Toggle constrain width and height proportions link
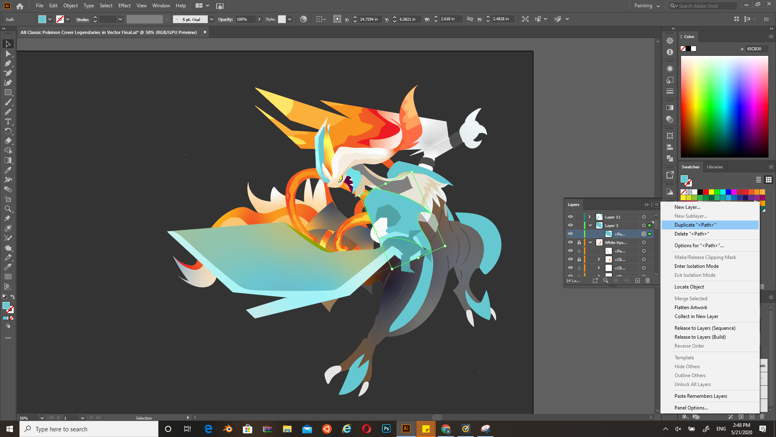The width and height of the screenshot is (776, 437). [x=470, y=19]
